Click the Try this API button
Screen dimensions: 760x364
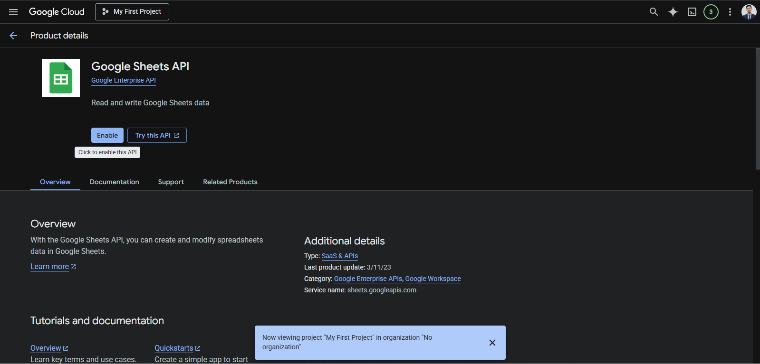(157, 135)
